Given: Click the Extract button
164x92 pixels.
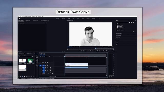Looking at the screenshot, I should [100, 51].
